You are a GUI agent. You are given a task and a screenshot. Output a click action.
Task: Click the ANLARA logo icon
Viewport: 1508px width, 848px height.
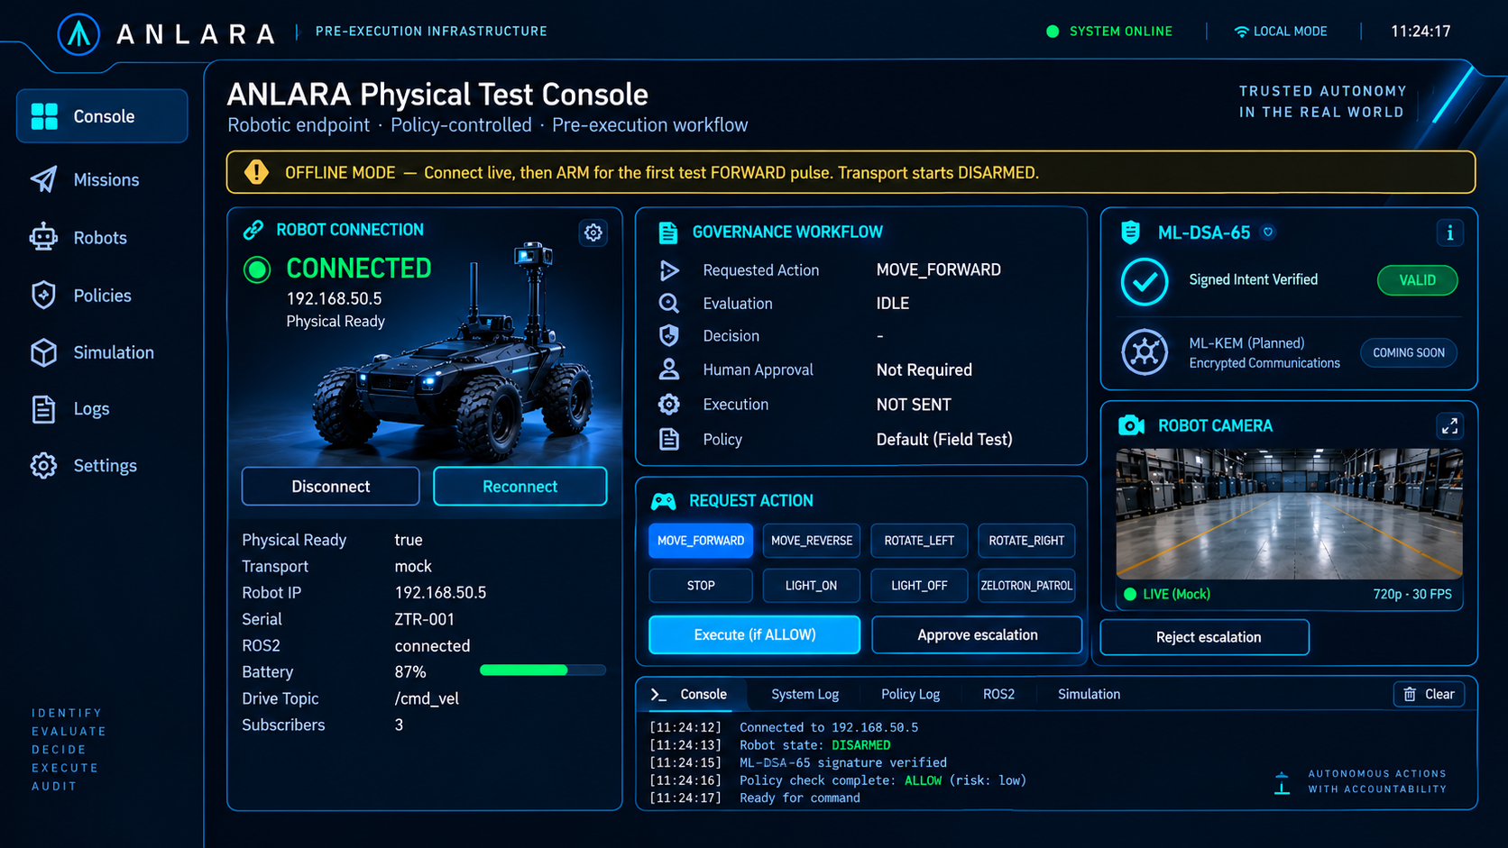78,34
